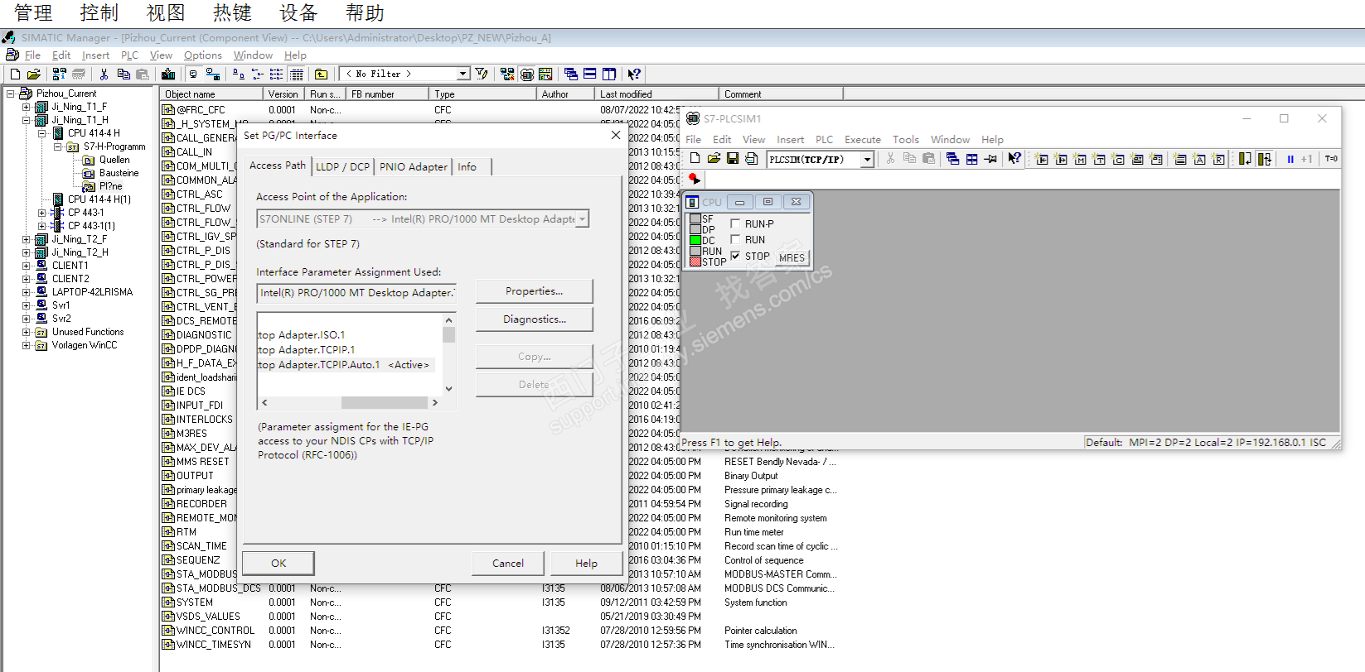Tile windows in S7-PLCSIM toolbar
The width and height of the screenshot is (1365, 672).
[x=972, y=159]
